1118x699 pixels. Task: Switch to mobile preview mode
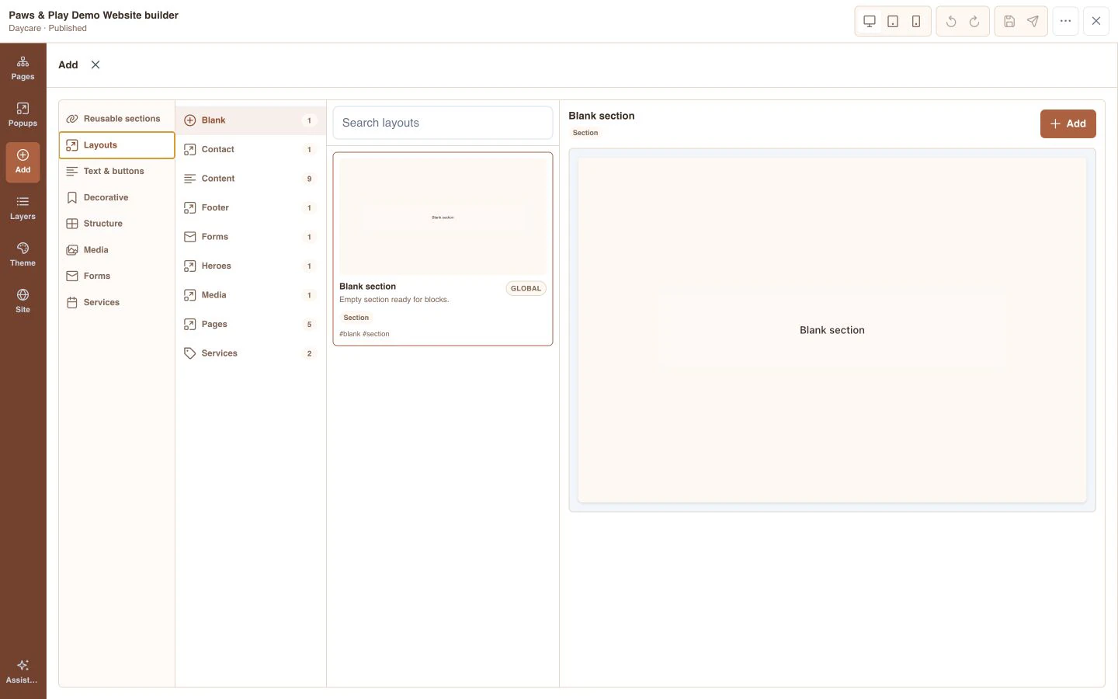click(x=916, y=22)
